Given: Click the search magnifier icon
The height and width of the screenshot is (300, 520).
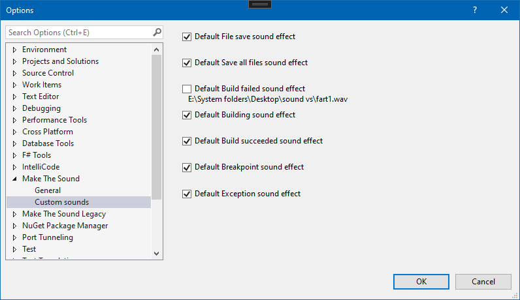Looking at the screenshot, I should (157, 32).
